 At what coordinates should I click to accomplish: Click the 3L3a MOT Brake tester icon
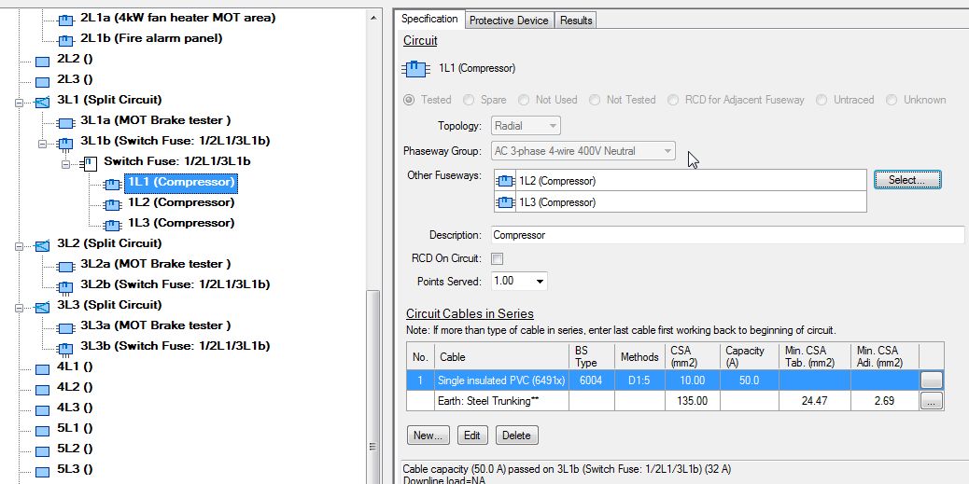coord(65,328)
